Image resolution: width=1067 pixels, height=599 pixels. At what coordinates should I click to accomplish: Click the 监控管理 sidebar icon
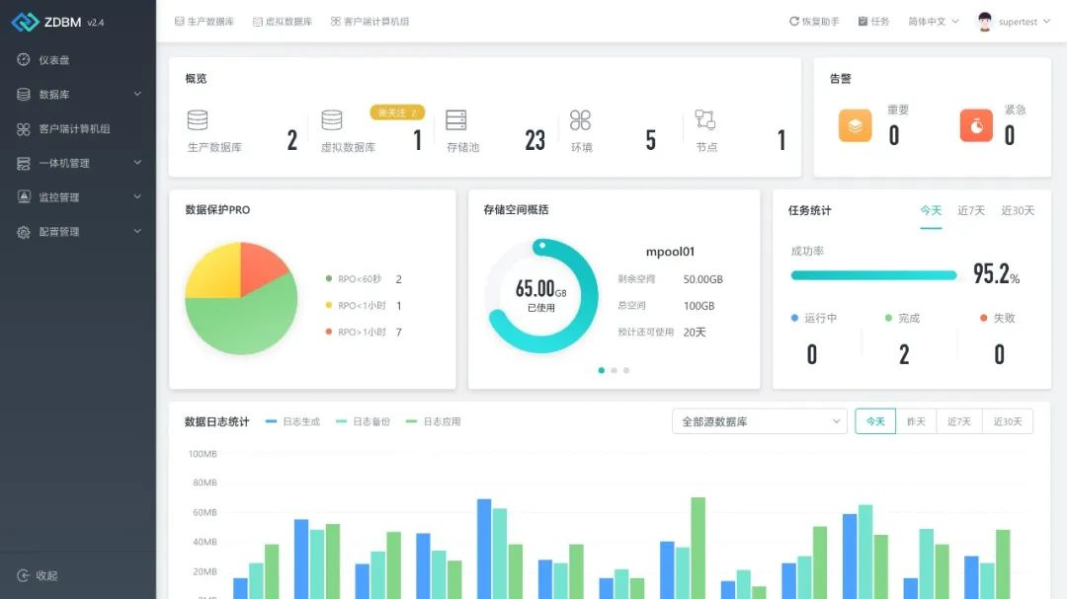click(23, 197)
